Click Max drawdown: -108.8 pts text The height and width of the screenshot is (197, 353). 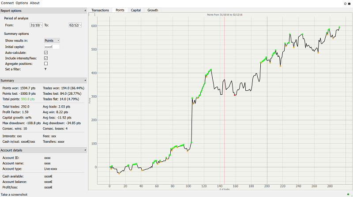click(x=22, y=123)
